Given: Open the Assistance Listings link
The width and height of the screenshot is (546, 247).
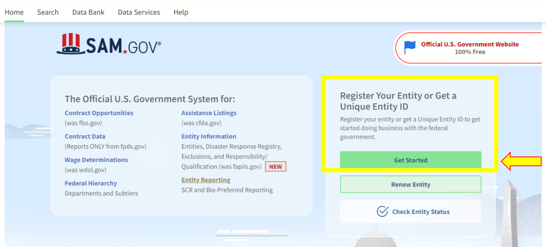Looking at the screenshot, I should point(209,113).
